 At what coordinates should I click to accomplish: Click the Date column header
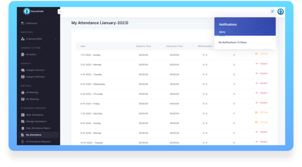[83, 46]
